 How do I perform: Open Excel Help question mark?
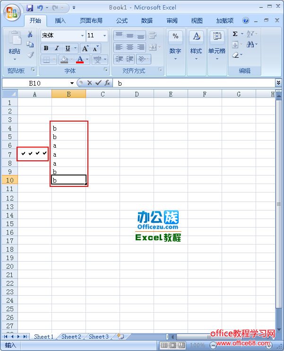(x=246, y=21)
